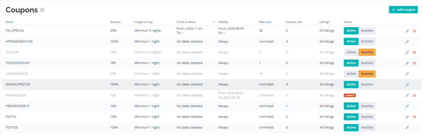Select the PROMOCODE10 coupon name
423x137 pixels.
[17, 106]
